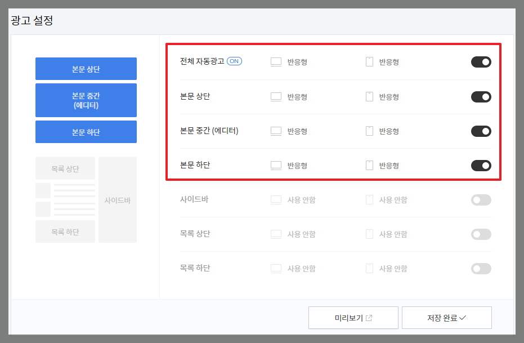Select the gray 목록 상단 layout block
Viewport: 524px width, 343px height.
65,168
